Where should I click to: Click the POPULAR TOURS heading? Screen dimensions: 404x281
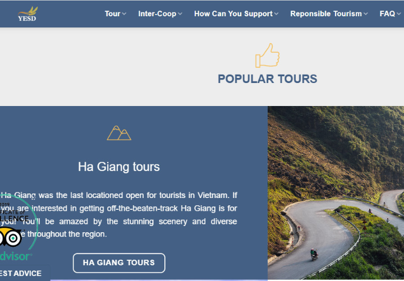pyautogui.click(x=268, y=79)
